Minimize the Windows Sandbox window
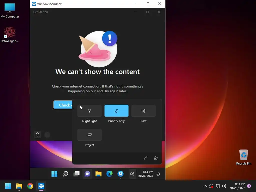 click(x=137, y=4)
